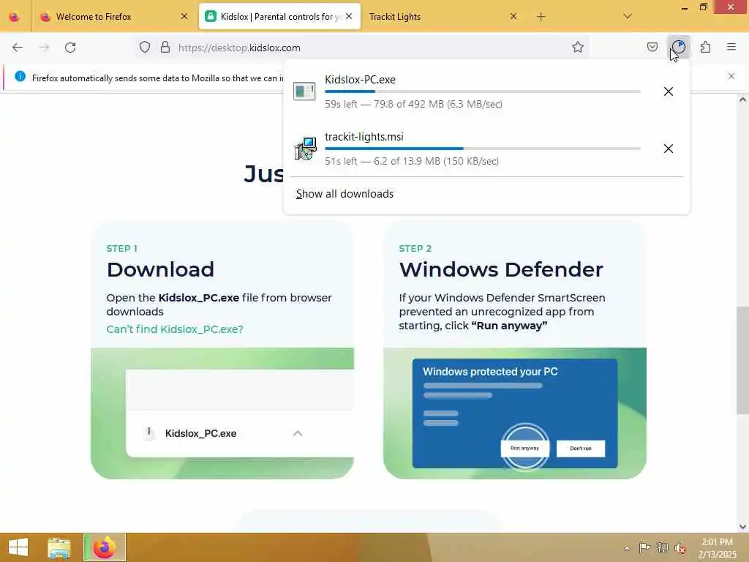Reload the current page
Image resolution: width=749 pixels, height=562 pixels.
[70, 48]
